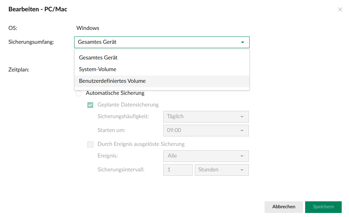Select Benutzerdefiniertes Volume option
349x217 pixels.
pos(112,81)
